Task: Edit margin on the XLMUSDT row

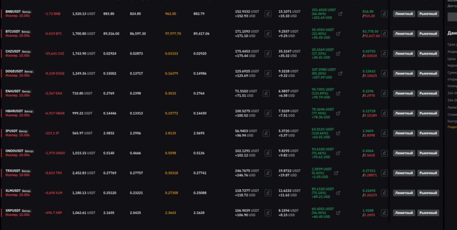Action: click(x=268, y=193)
